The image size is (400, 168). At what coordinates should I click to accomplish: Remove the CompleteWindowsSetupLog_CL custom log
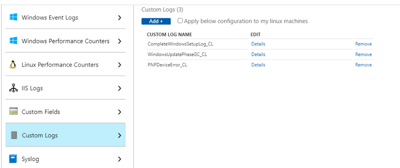363,44
